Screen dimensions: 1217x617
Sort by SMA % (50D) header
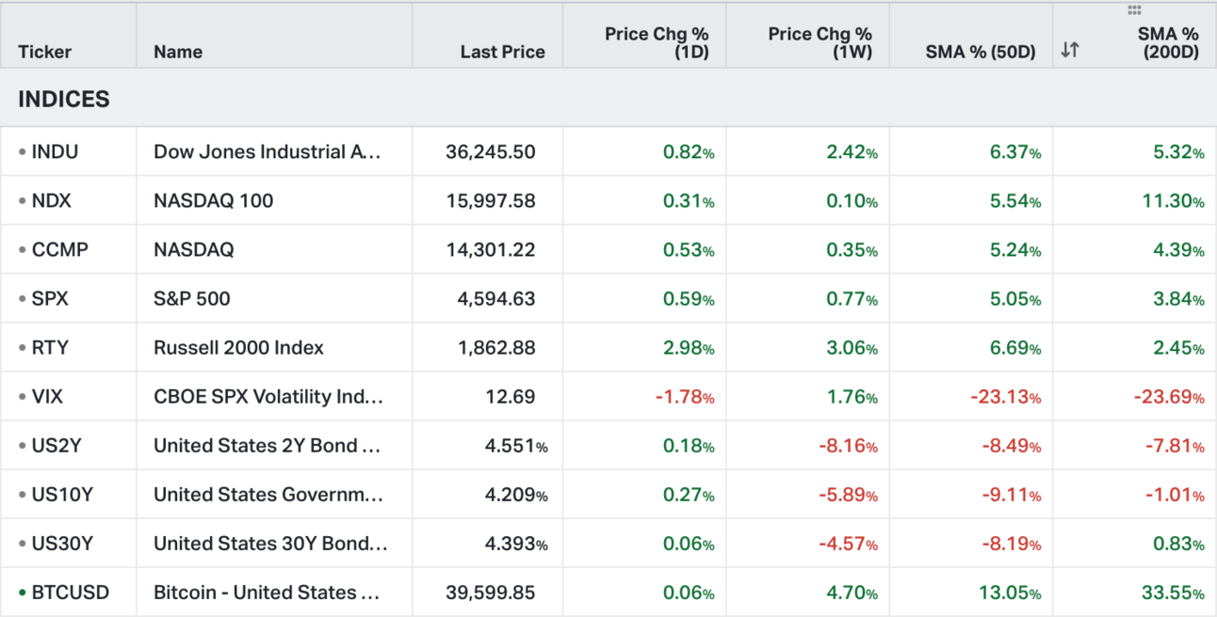tap(981, 52)
